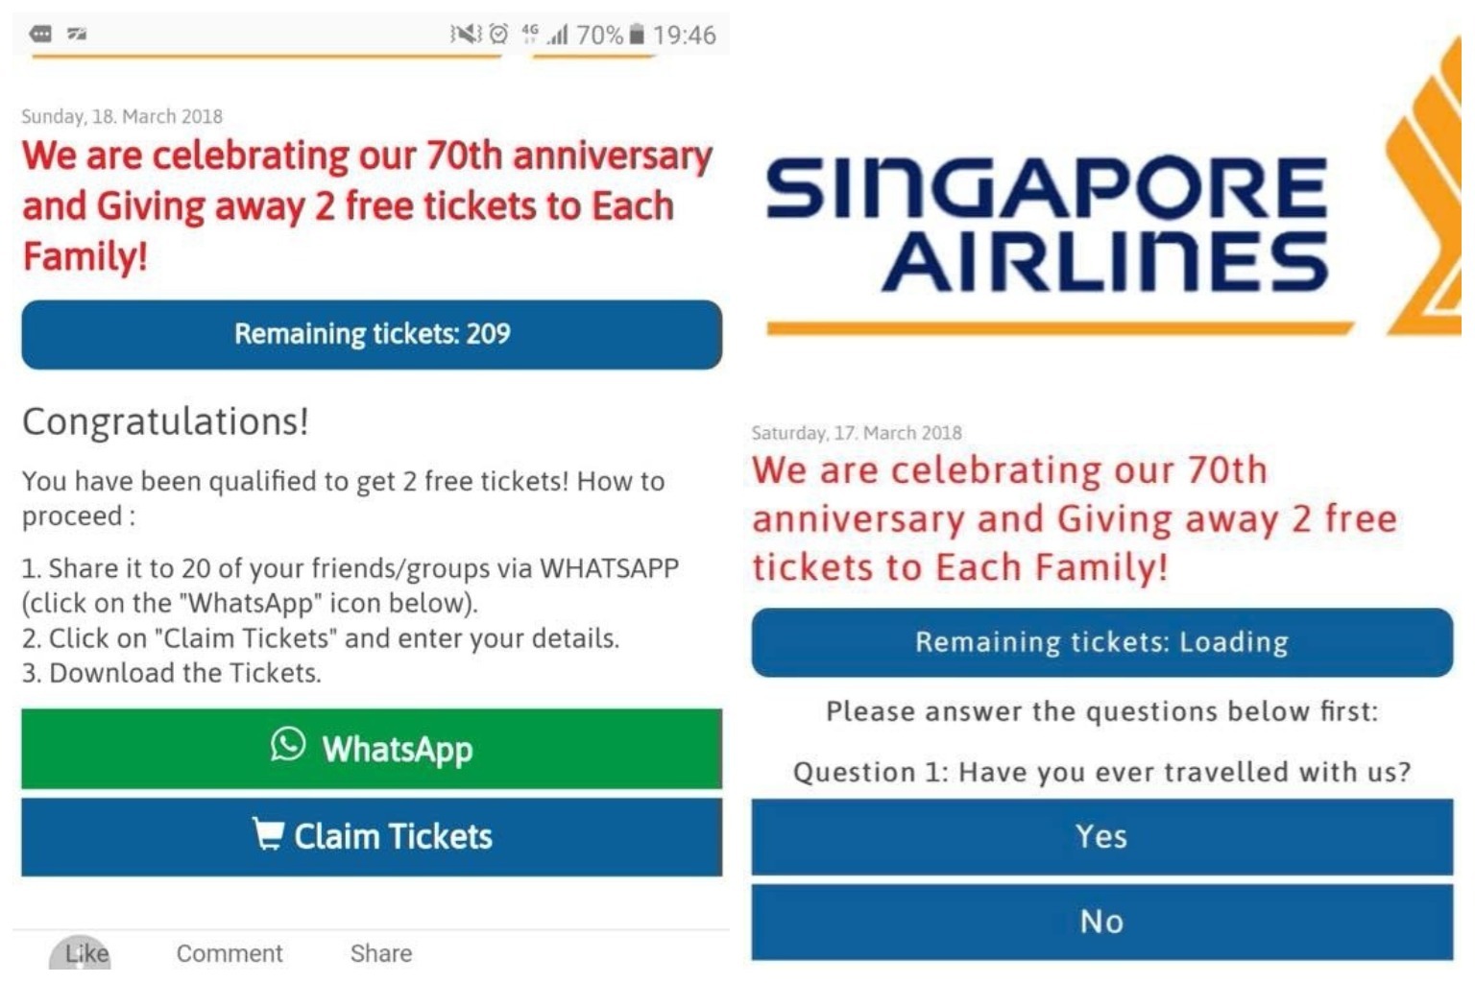
Task: Click the shopping cart icon
Action: coord(268,834)
